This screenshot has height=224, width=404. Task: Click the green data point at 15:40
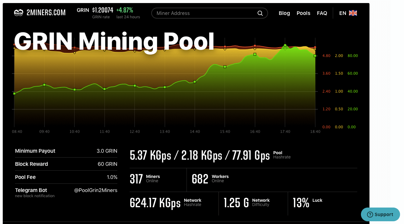coord(225,67)
